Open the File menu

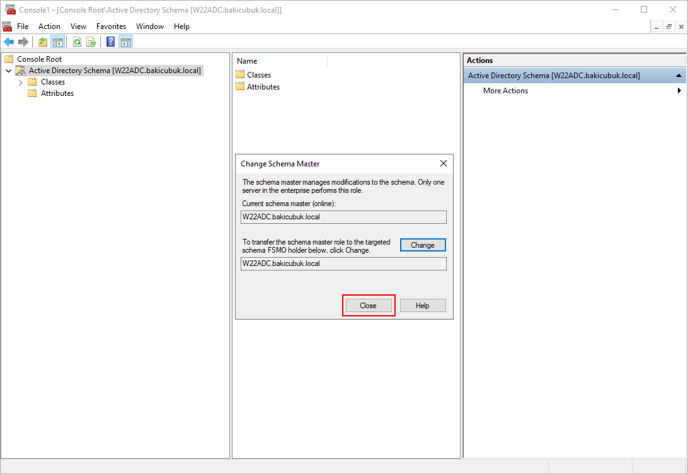tap(23, 26)
